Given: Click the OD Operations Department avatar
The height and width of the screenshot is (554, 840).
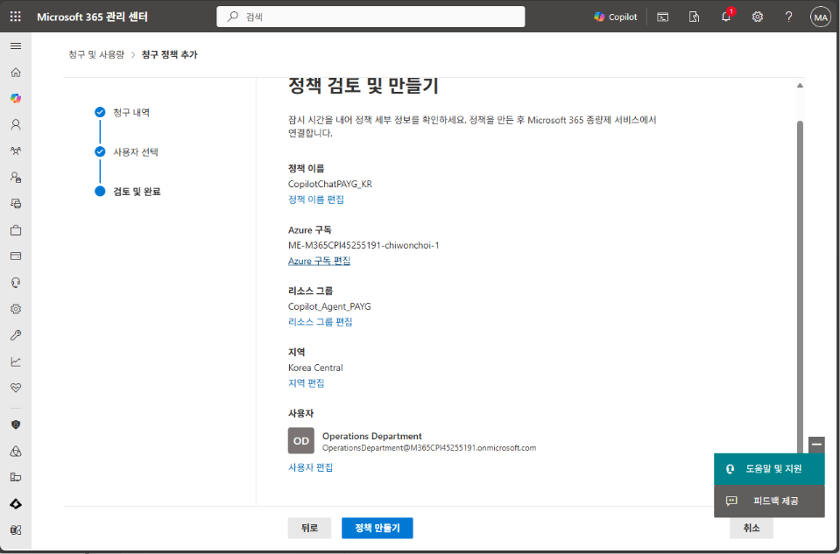Looking at the screenshot, I should pyautogui.click(x=301, y=441).
